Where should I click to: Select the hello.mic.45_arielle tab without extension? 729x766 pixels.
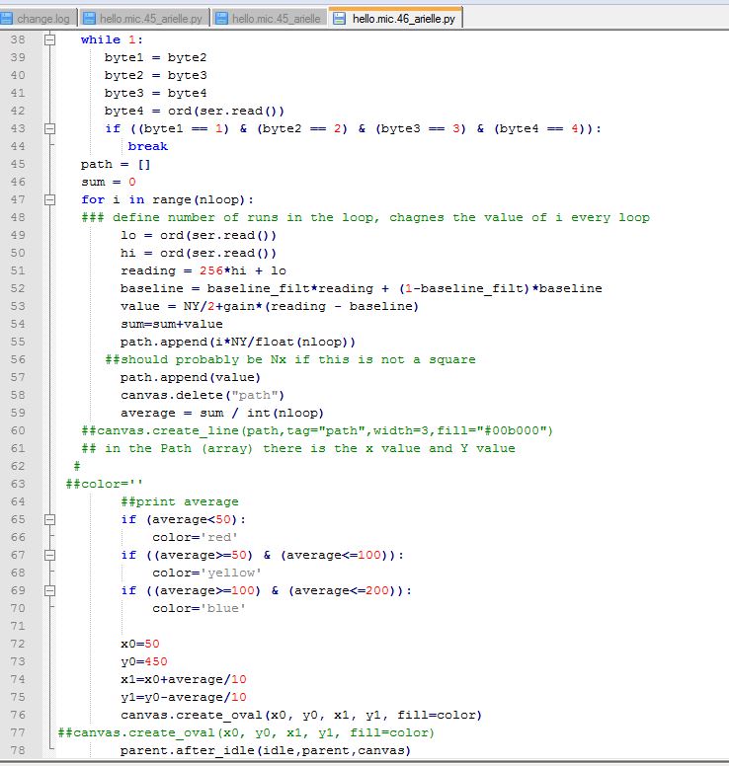coord(270,19)
